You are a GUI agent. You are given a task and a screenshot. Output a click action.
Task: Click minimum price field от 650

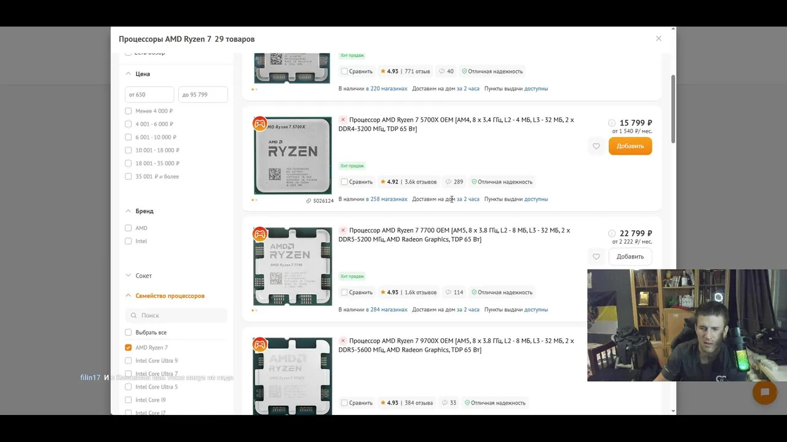(x=149, y=95)
